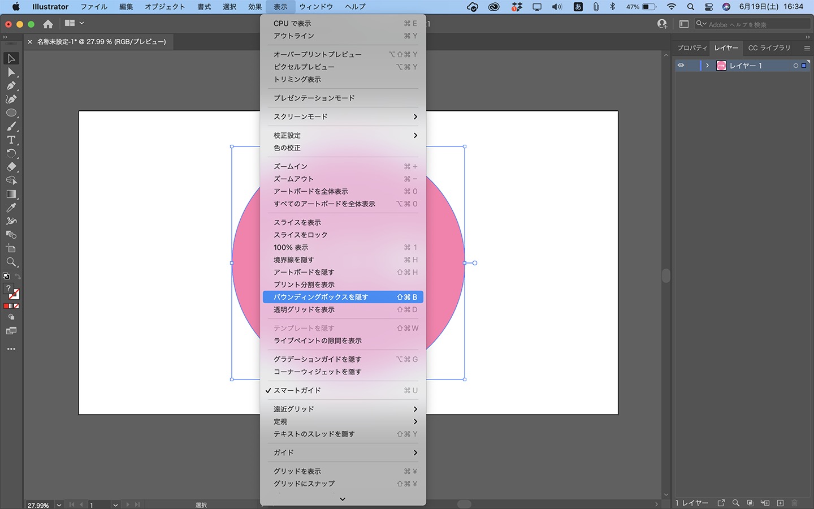Image resolution: width=814 pixels, height=509 pixels.
Task: Switch to the プロパティ tab
Action: coord(692,48)
